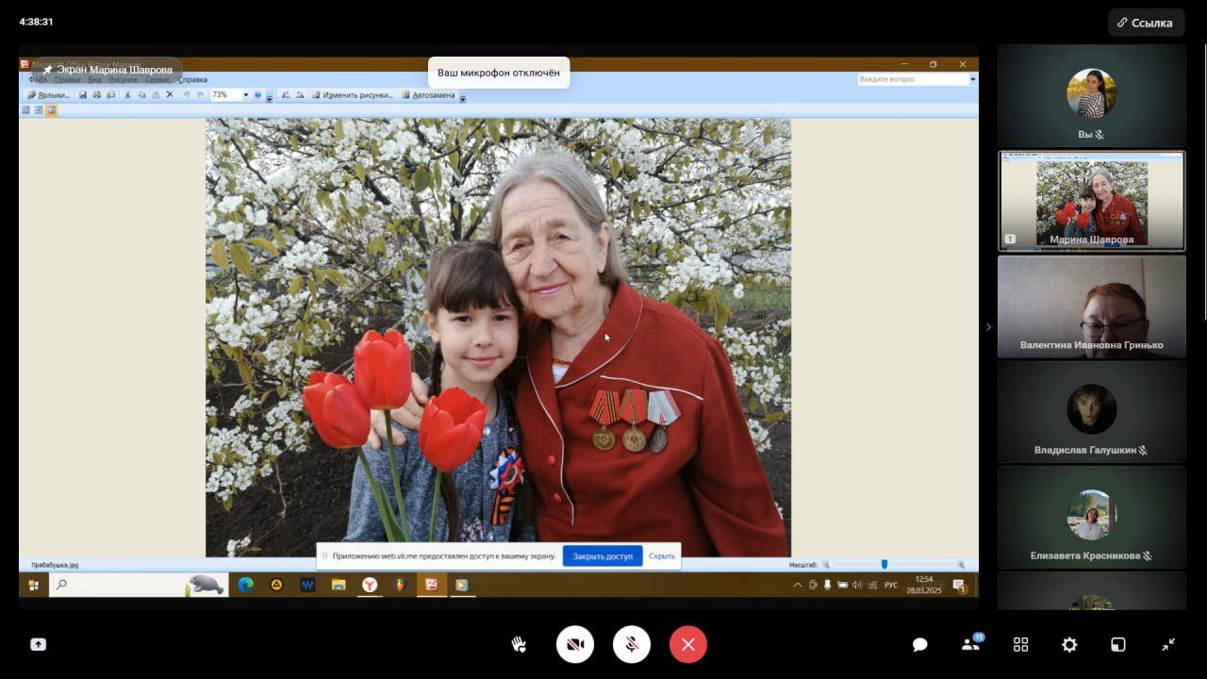Click the share screen upload icon

(x=38, y=645)
